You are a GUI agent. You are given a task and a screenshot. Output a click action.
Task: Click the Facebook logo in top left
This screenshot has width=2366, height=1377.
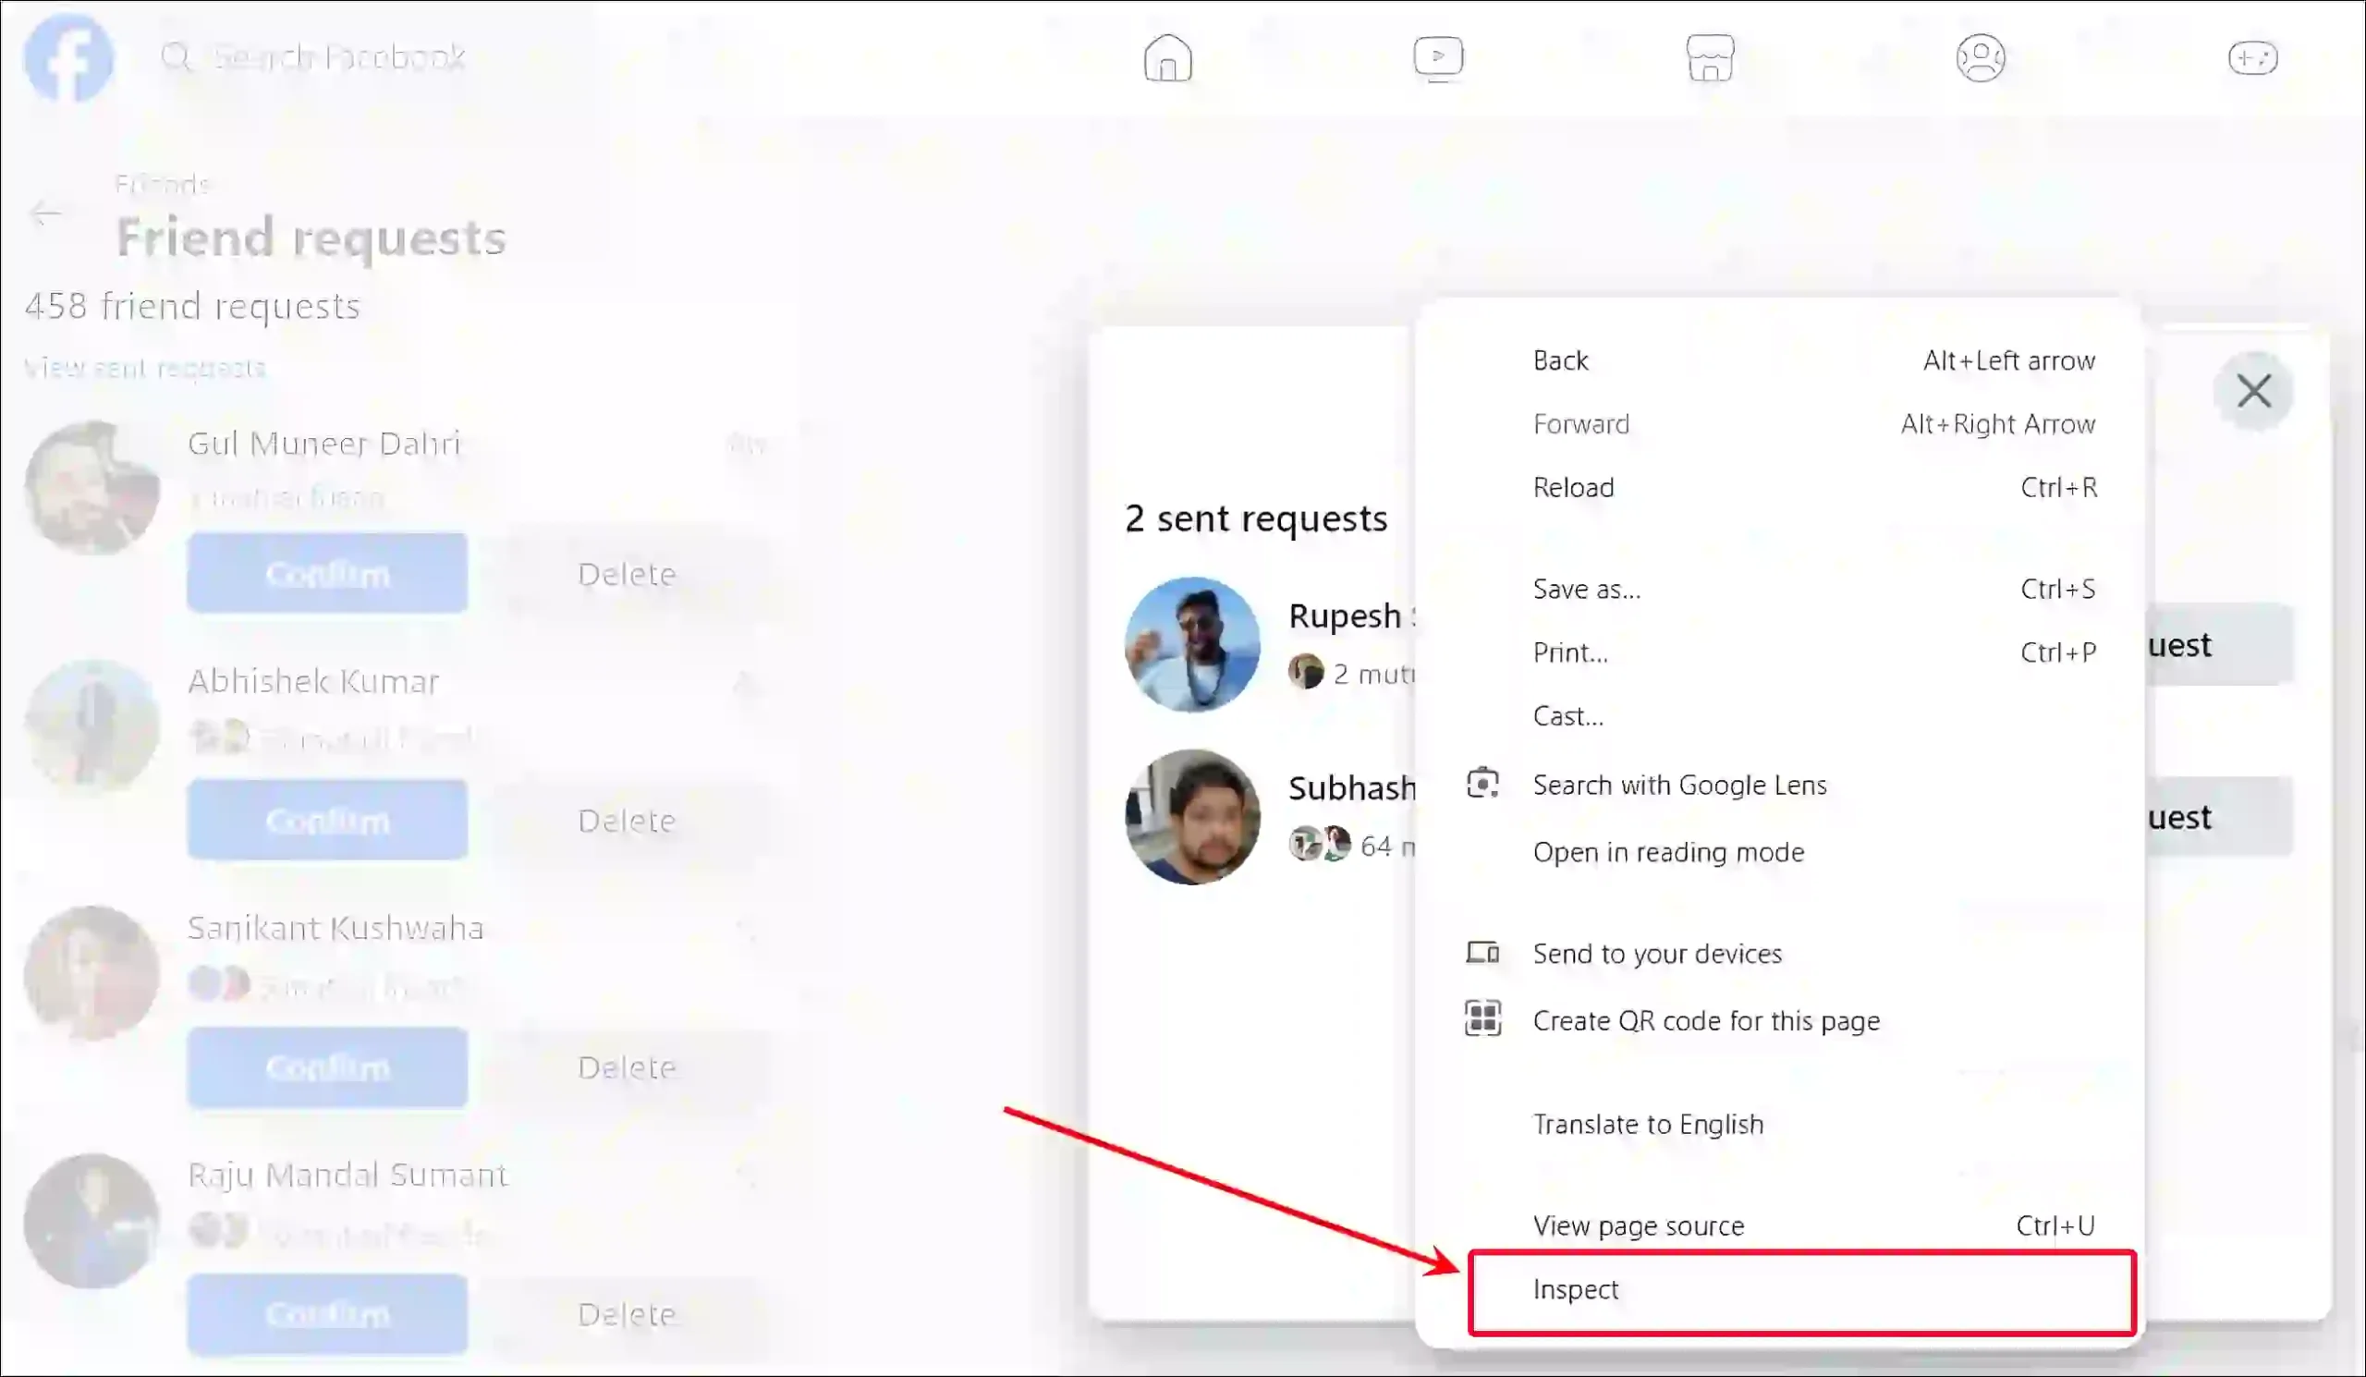pyautogui.click(x=66, y=57)
